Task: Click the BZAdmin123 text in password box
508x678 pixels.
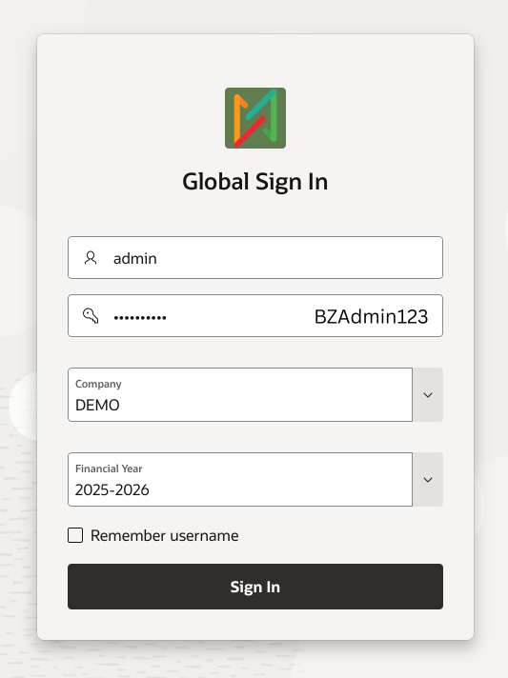Action: coord(371,316)
